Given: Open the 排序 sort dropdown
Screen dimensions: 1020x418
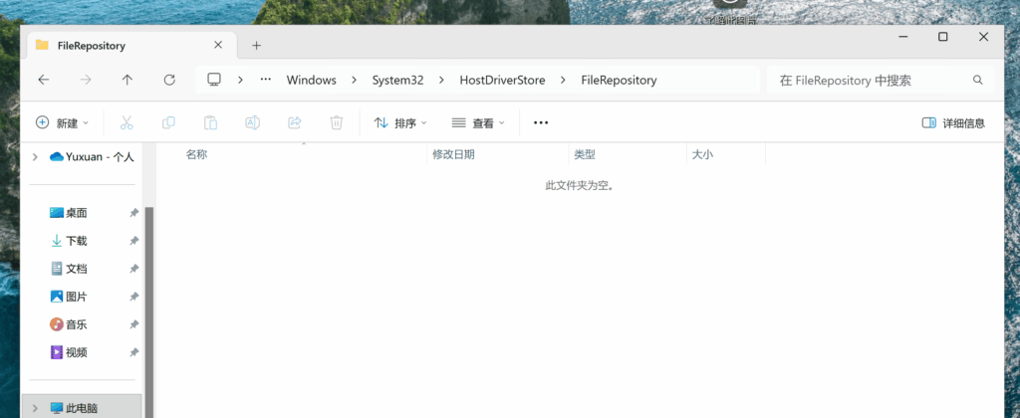Looking at the screenshot, I should 400,122.
